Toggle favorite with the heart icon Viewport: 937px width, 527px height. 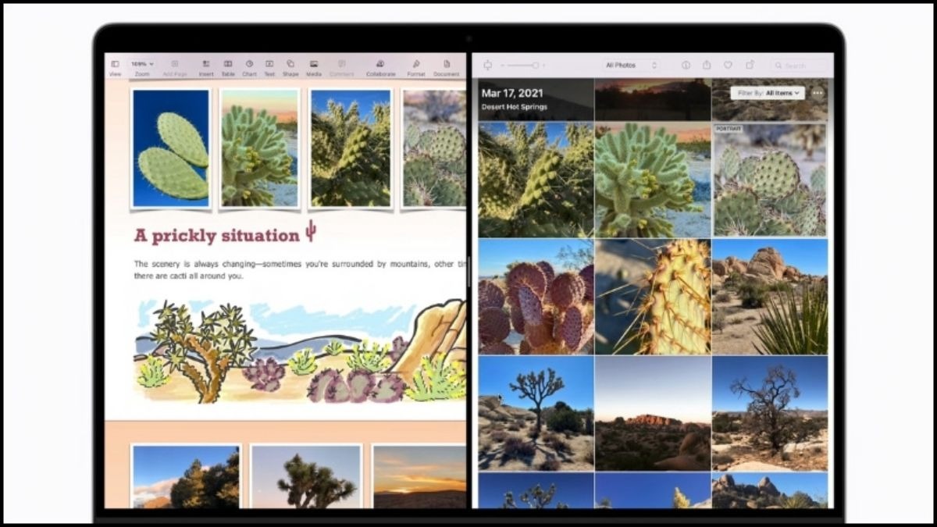728,66
